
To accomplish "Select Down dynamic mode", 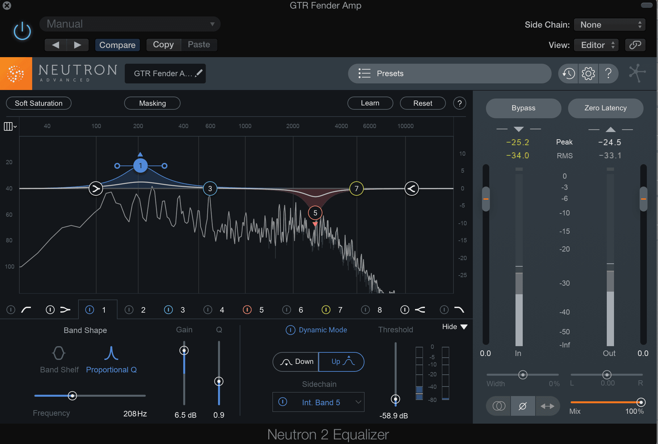I will click(296, 362).
